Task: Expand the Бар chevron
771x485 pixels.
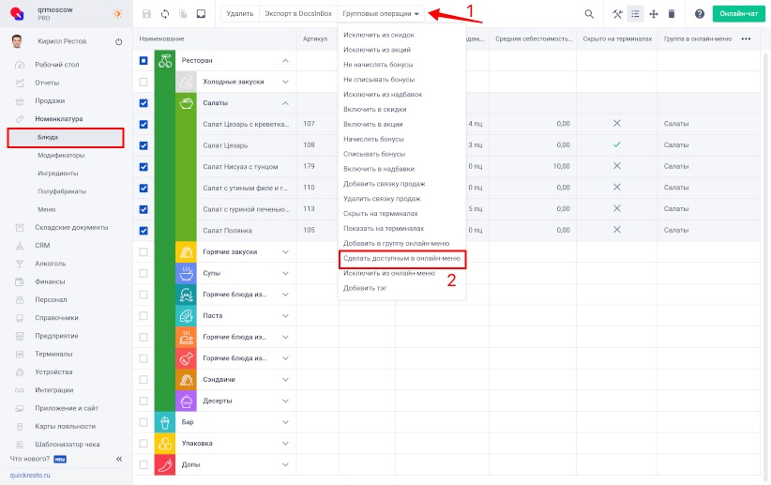Action: click(x=285, y=422)
